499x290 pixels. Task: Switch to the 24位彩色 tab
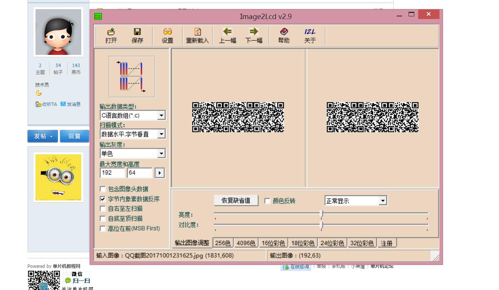(332, 243)
